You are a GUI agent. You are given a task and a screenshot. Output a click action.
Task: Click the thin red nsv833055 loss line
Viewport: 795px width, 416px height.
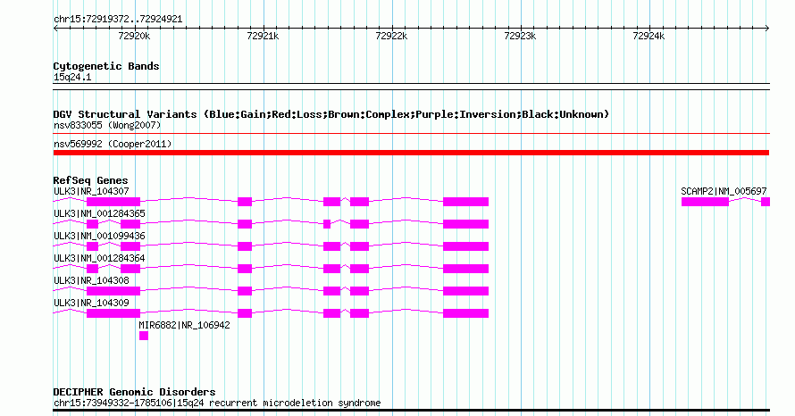(x=411, y=134)
